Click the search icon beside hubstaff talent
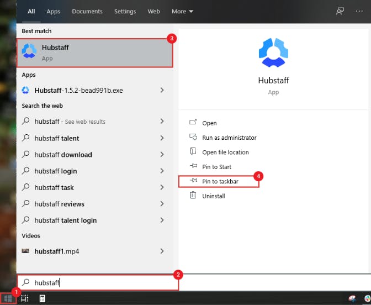This screenshot has width=371, height=305. 25,138
